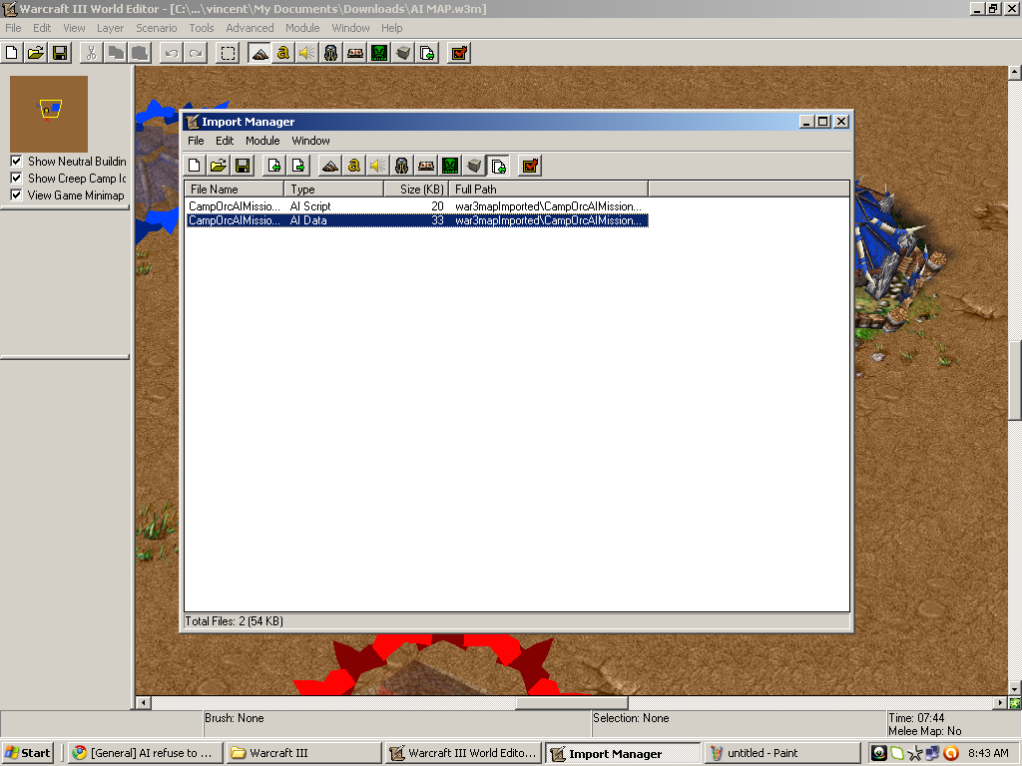Switch to Warcraft III folder taskbar item
This screenshot has height=766, width=1022.
click(x=303, y=753)
